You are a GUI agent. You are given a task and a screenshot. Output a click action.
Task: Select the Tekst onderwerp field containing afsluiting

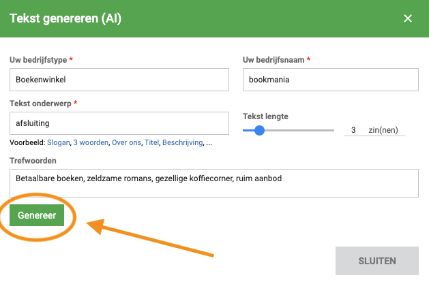pyautogui.click(x=119, y=123)
